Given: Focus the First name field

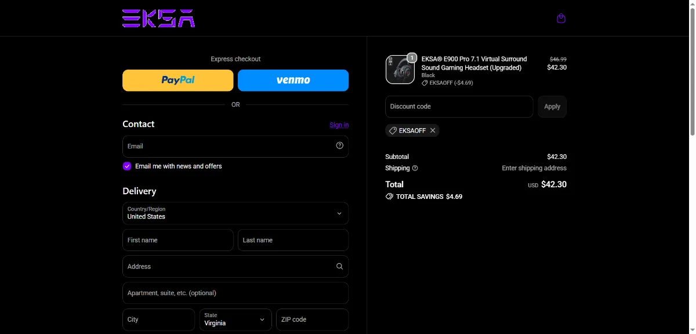Looking at the screenshot, I should click(x=177, y=240).
